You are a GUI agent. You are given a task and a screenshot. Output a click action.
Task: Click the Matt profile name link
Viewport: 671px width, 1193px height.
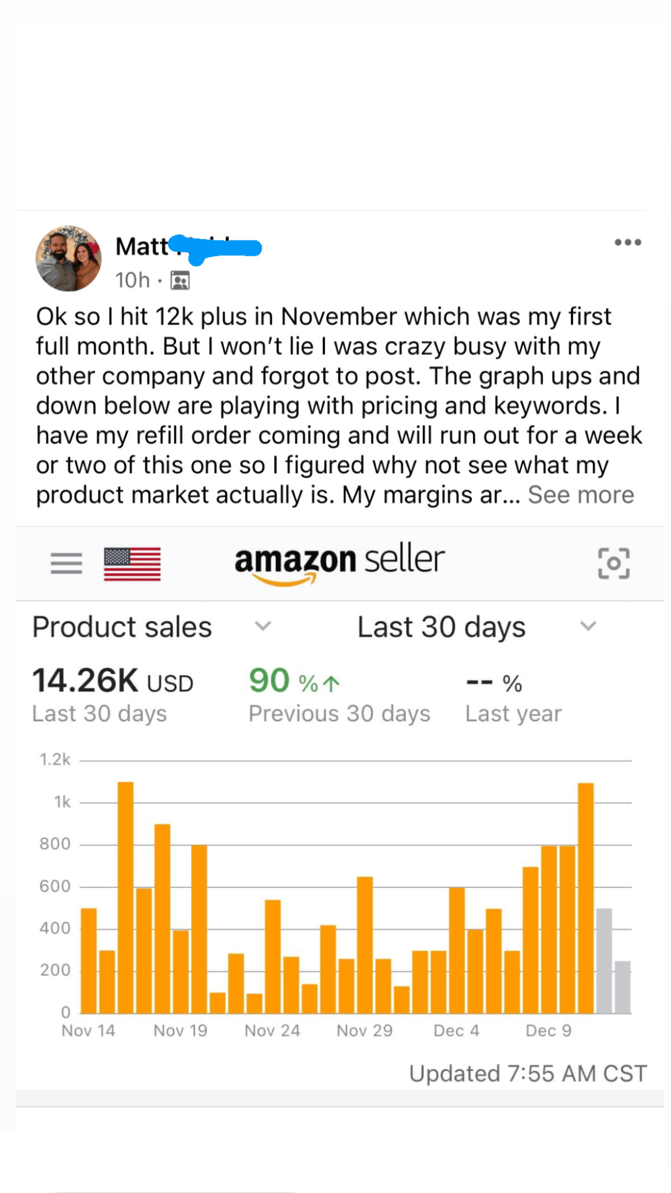142,246
